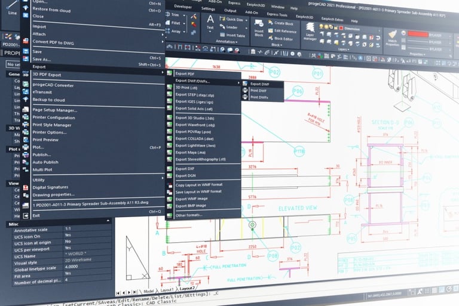
Task: Click Exit in file menu
Action: (36, 216)
